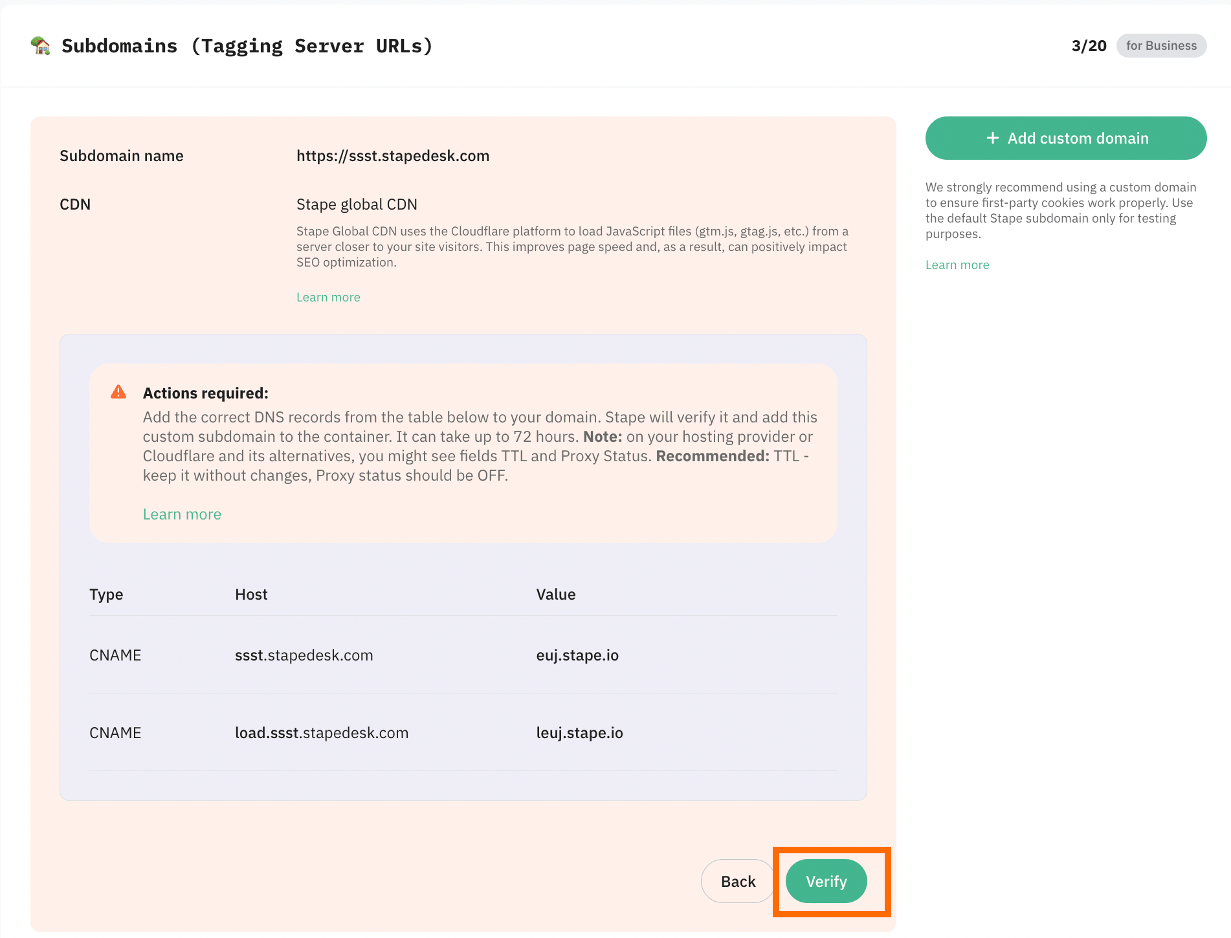Screen dimensions: 1231x938
Task: Select value leuj.stape.io in DNS table
Action: coord(580,733)
